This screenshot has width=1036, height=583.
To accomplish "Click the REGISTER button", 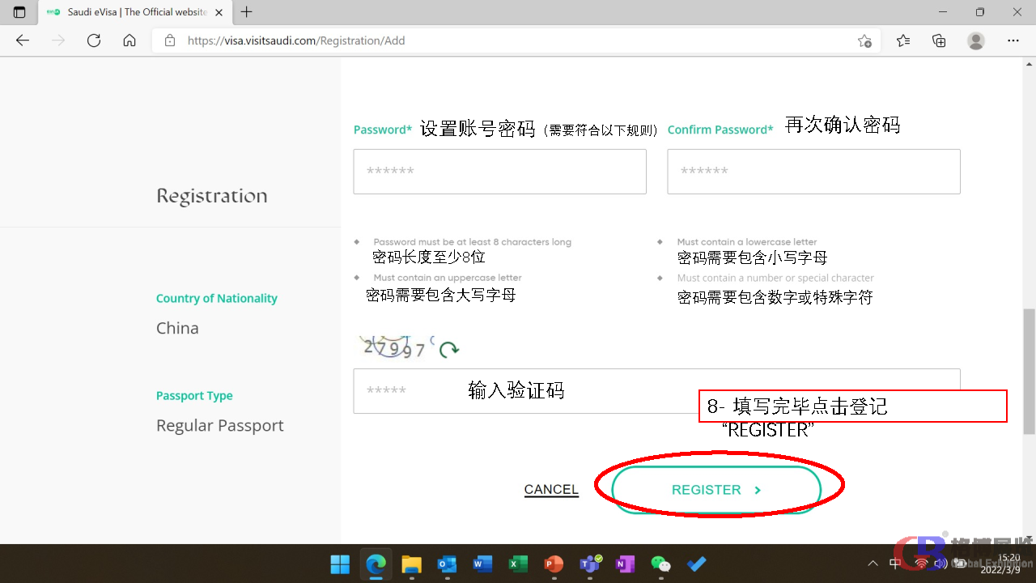I will 716,490.
